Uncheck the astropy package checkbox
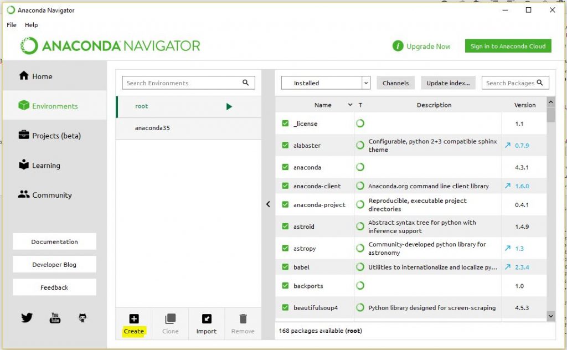This screenshot has width=567, height=350. pos(285,249)
